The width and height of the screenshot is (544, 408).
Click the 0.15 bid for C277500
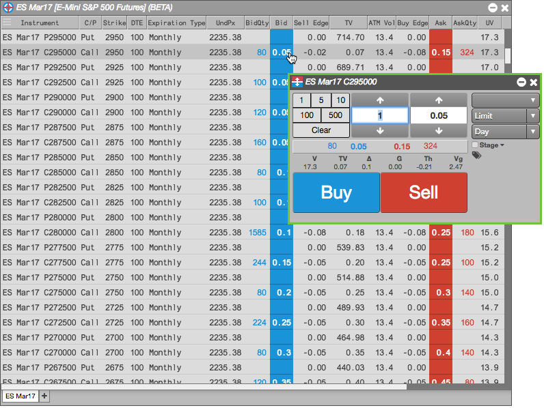(x=282, y=263)
